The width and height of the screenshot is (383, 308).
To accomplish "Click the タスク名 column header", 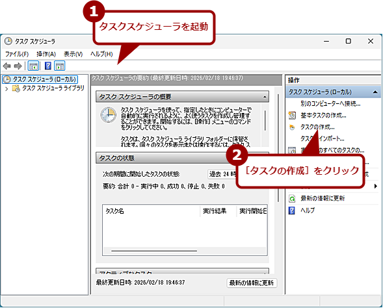I will point(152,211).
